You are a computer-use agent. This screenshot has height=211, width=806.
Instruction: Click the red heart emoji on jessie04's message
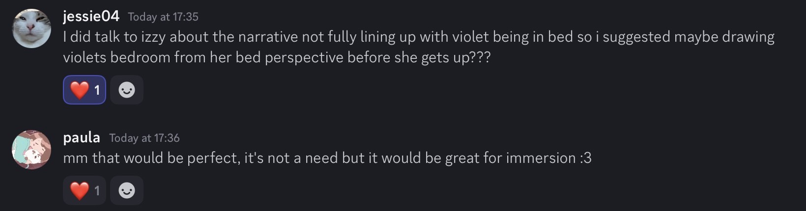(x=79, y=90)
